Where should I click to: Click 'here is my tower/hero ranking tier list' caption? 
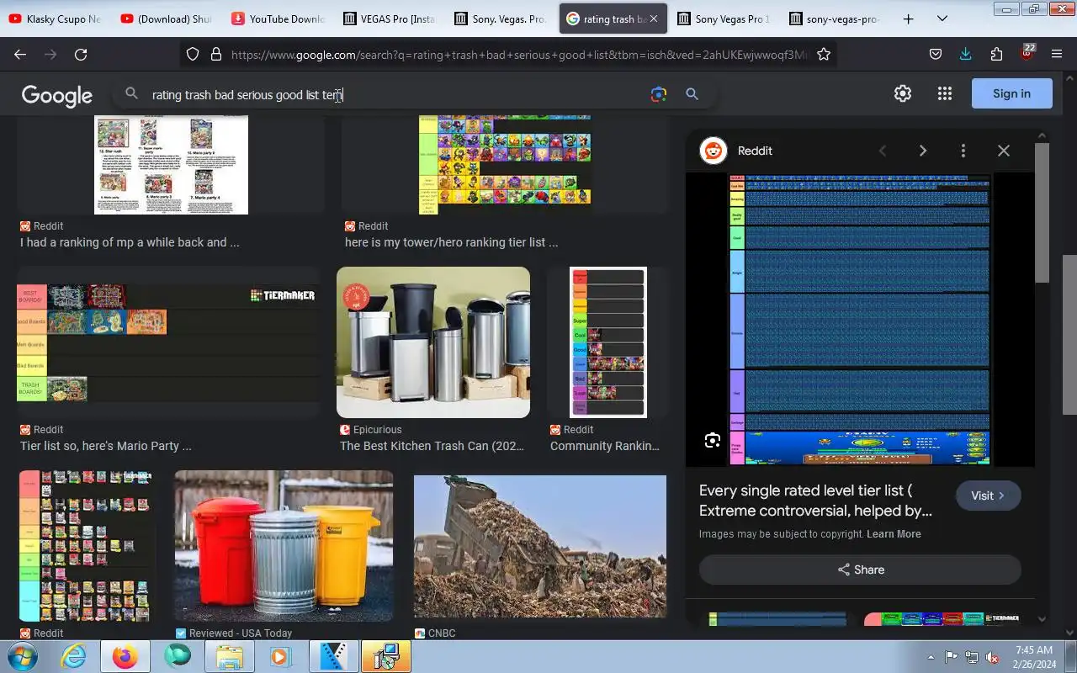click(451, 242)
